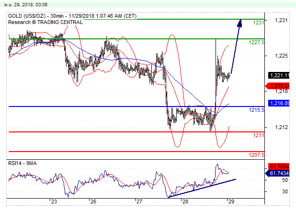Click the date axis label 23
296x213 pixels.
point(54,201)
